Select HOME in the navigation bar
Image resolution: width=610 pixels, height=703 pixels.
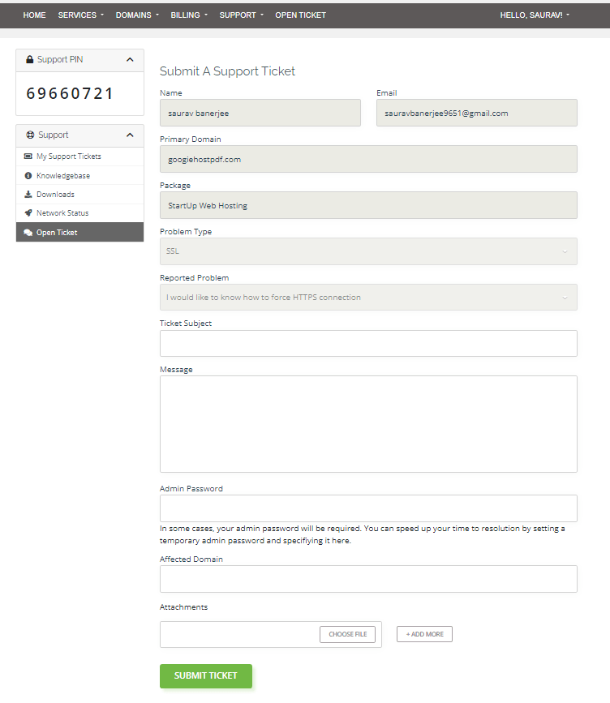pos(34,15)
